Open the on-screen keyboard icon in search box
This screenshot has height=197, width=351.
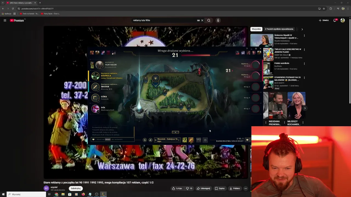pyautogui.click(x=198, y=20)
